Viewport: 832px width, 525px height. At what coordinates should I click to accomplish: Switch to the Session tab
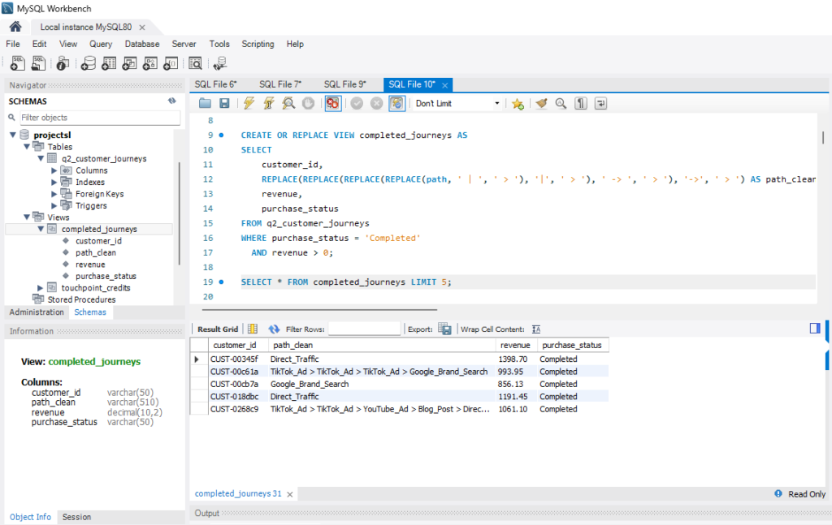(x=76, y=517)
